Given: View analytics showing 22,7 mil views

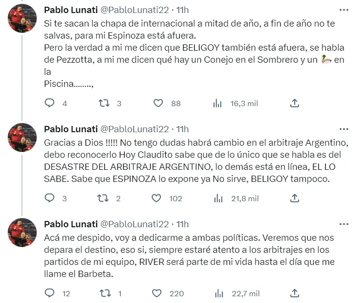Looking at the screenshot, I should [x=217, y=293].
